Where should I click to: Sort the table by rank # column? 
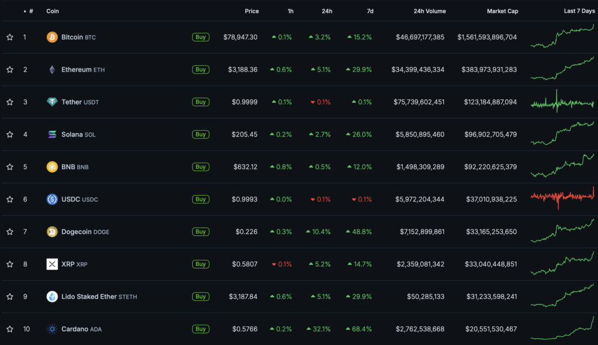pyautogui.click(x=30, y=11)
